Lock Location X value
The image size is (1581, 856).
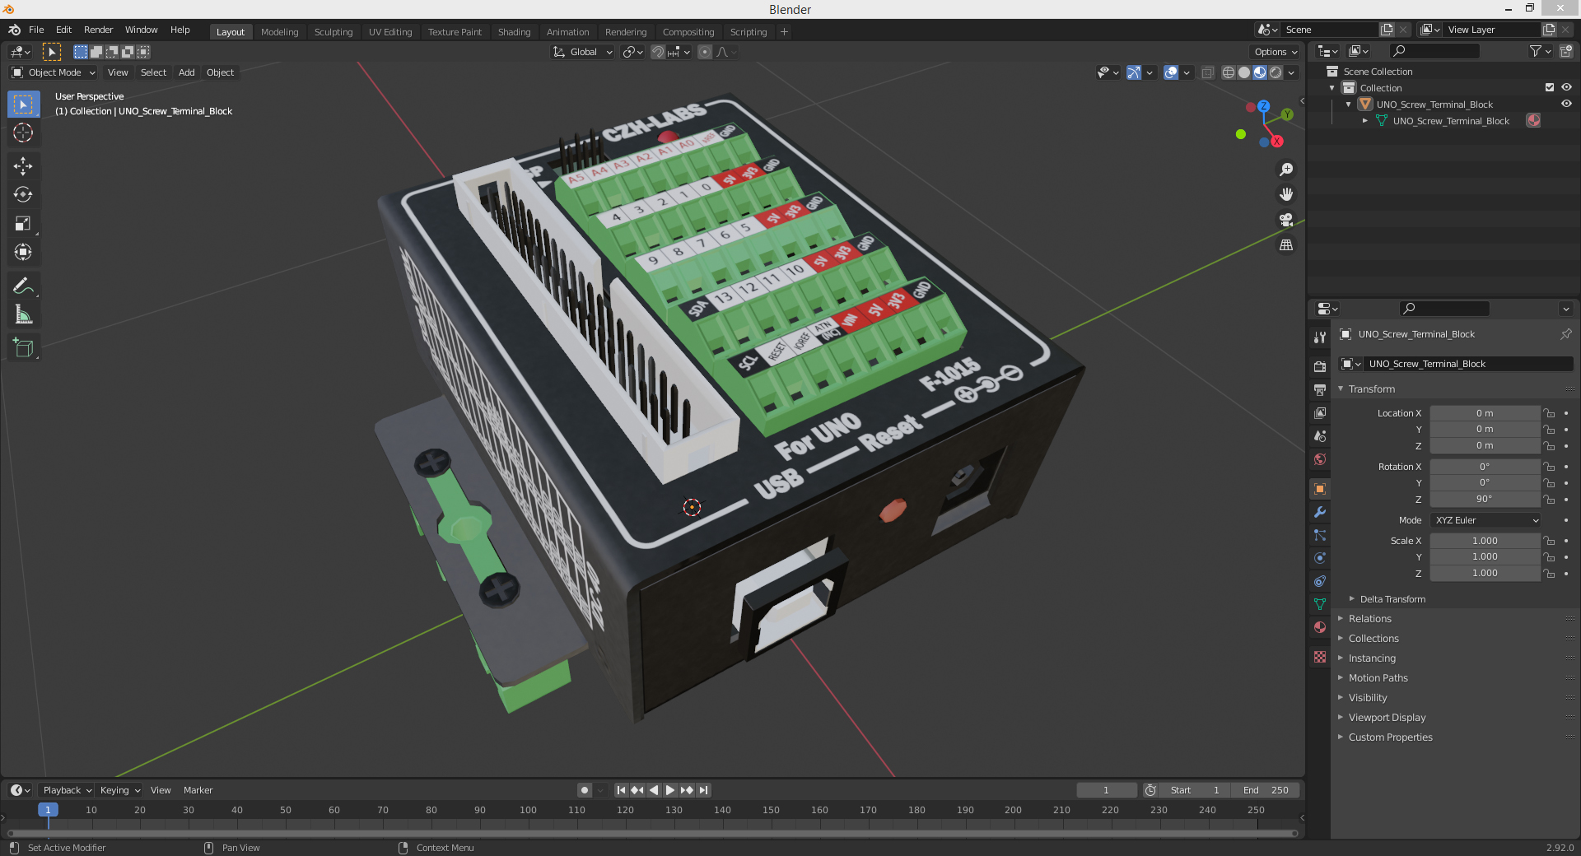(1549, 413)
